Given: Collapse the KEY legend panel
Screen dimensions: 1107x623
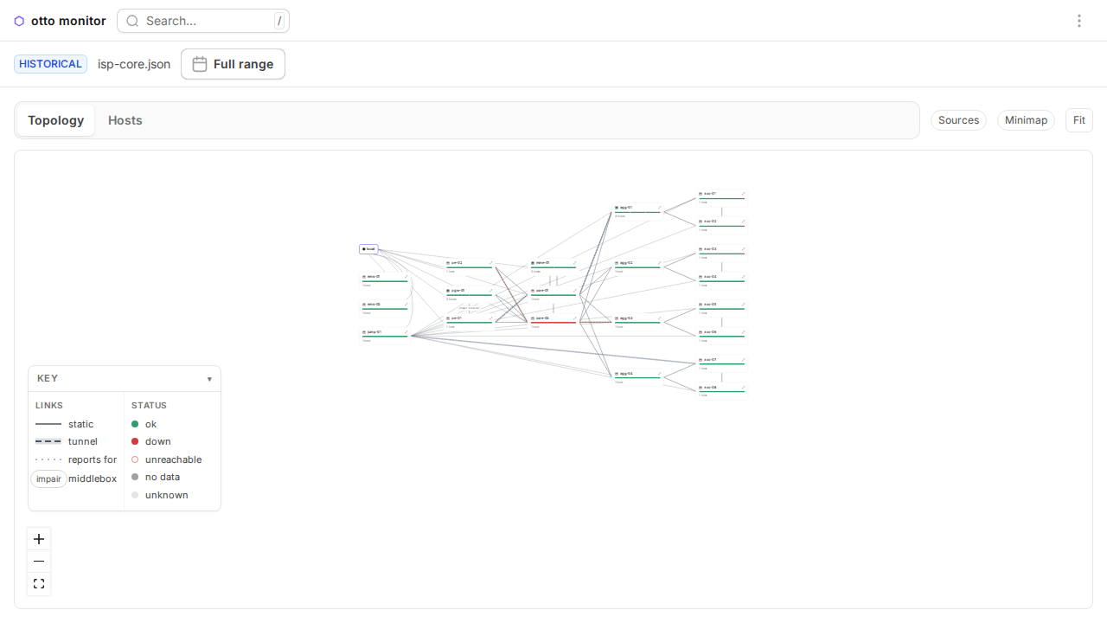Looking at the screenshot, I should point(209,379).
